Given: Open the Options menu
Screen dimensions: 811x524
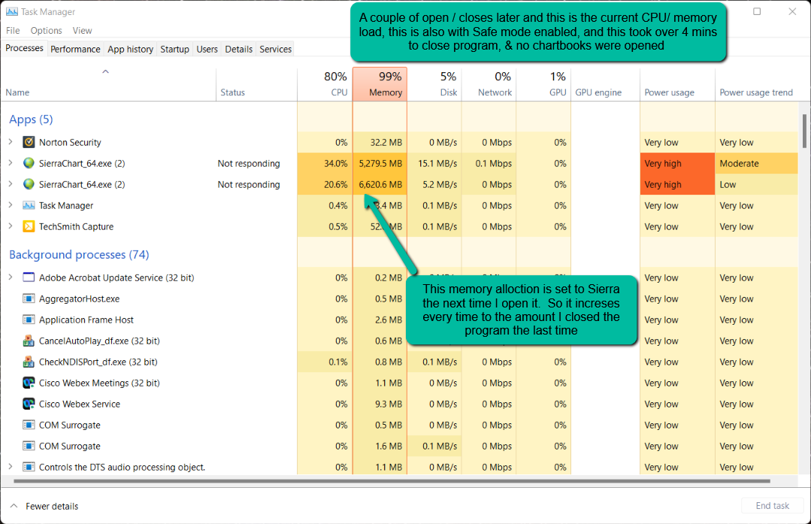Looking at the screenshot, I should pyautogui.click(x=46, y=31).
